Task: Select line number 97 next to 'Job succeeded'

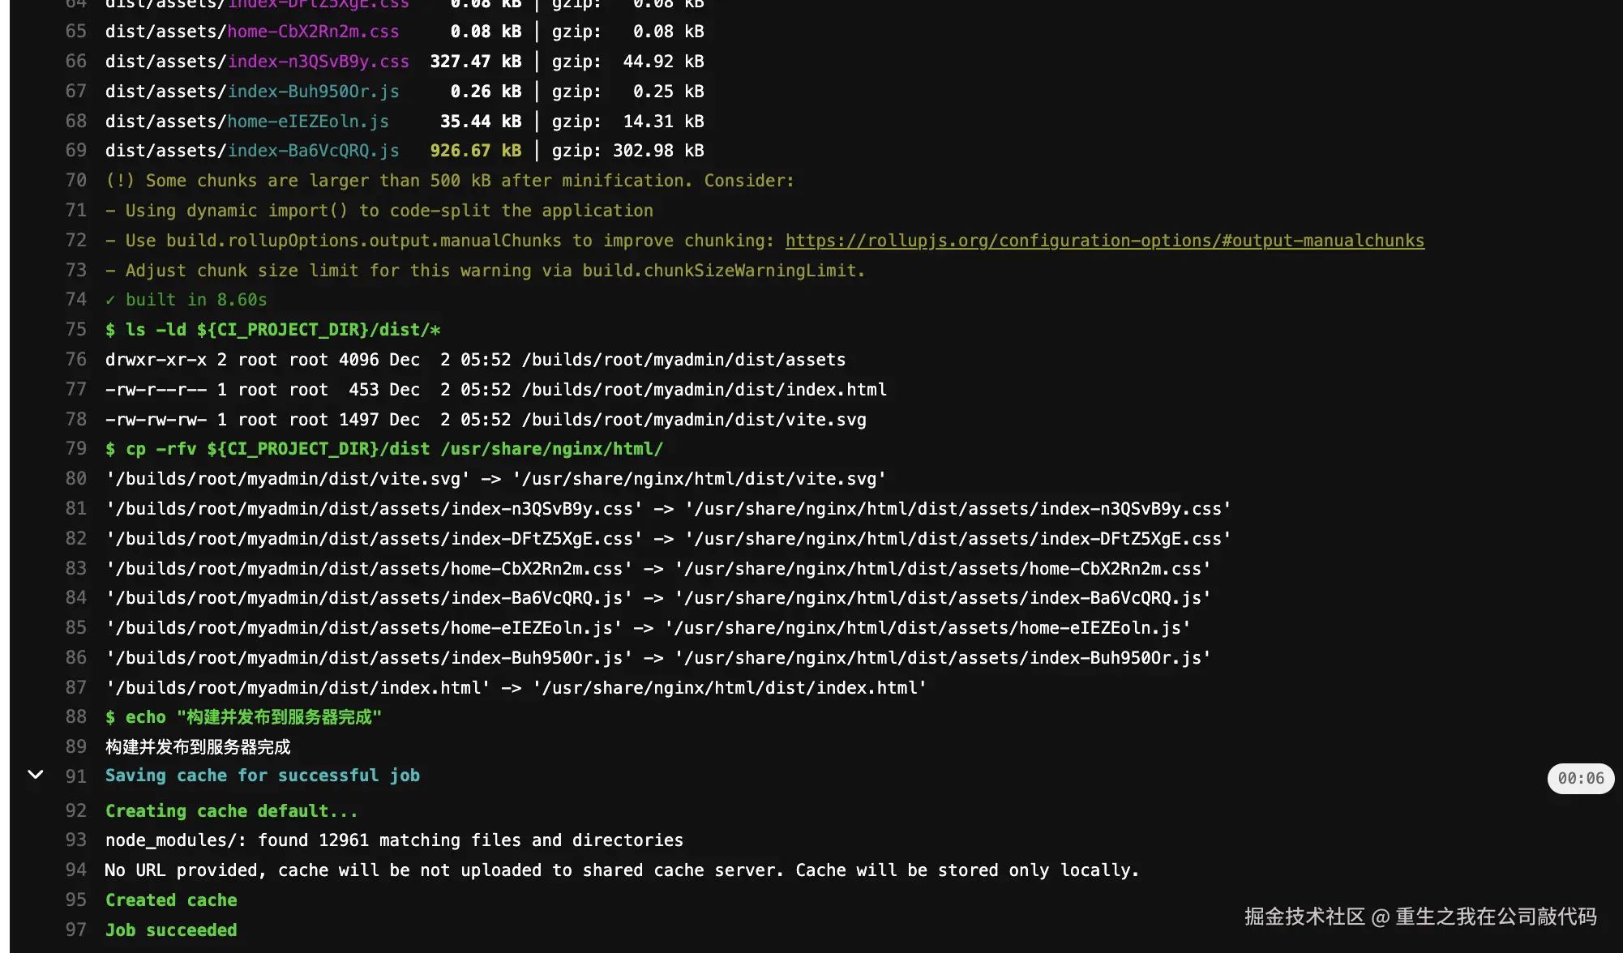Action: [x=75, y=930]
